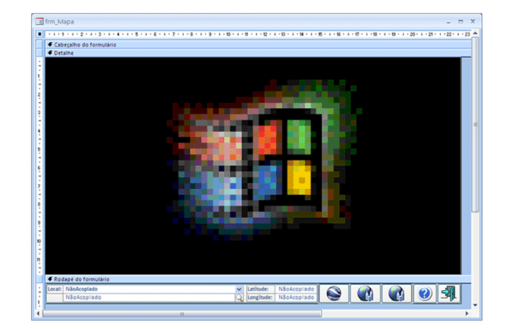Click the form selector box at ruler corner
The image size is (511, 329).
40,34
